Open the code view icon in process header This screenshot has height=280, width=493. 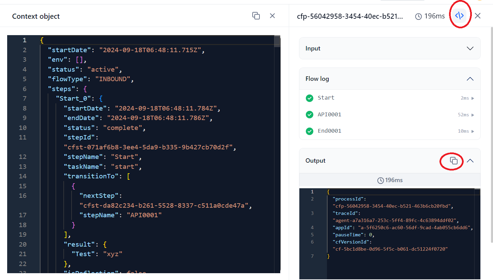click(459, 16)
